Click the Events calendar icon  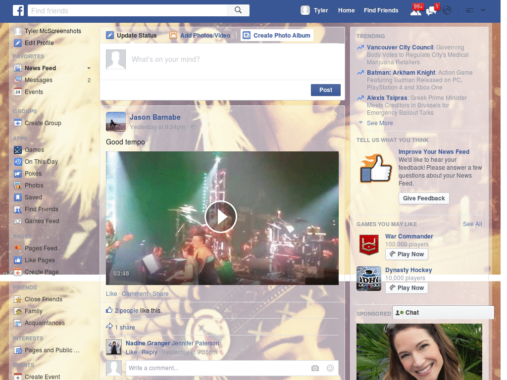(18, 92)
